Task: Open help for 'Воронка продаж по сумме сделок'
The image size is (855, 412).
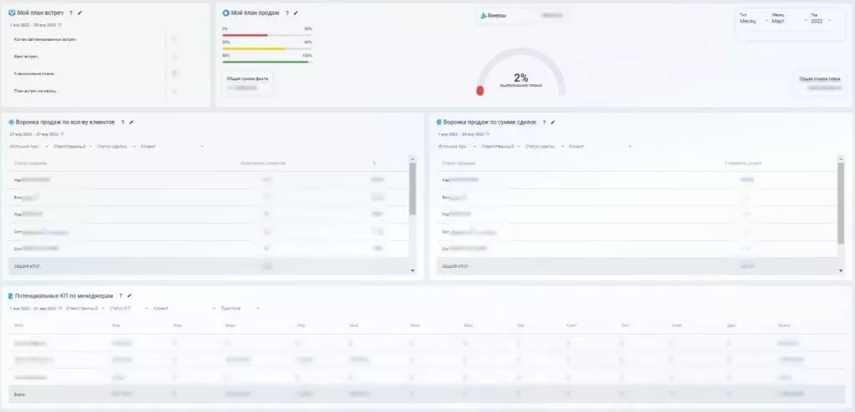Action: coord(543,123)
